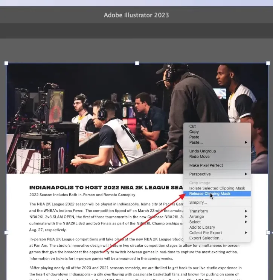Viewport: 273px width, 280px height.
Task: Click the top-center selection handle
Action: click(x=137, y=63)
